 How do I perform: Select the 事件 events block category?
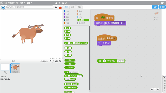[80, 11]
